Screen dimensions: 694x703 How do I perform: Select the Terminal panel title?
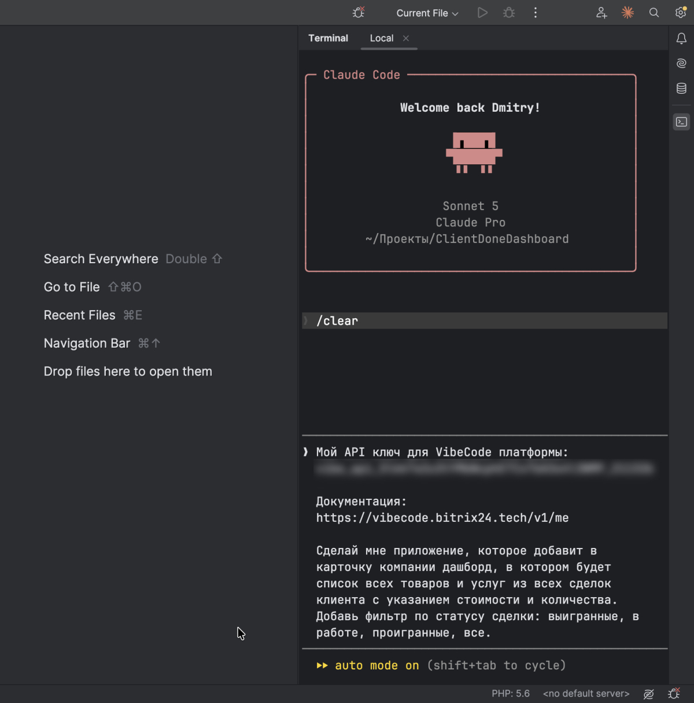328,38
